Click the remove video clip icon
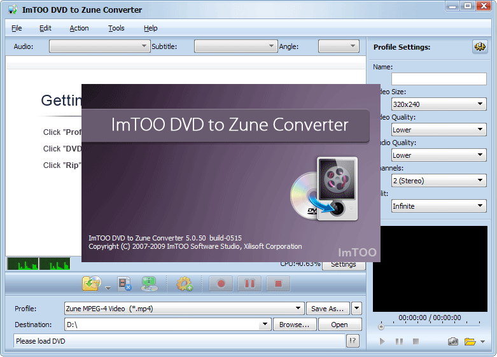This screenshot has height=357, width=497. click(x=124, y=284)
